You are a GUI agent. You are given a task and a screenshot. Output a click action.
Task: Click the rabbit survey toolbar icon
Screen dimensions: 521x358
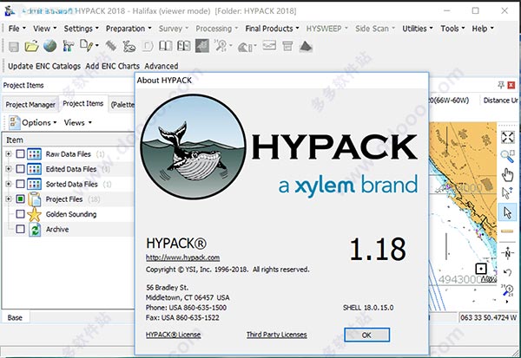[x=129, y=46]
